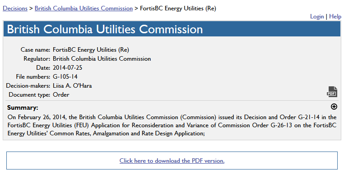Click the File numbers label
The image size is (344, 183).
(x=33, y=76)
